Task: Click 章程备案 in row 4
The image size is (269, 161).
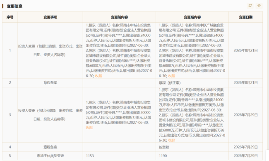Action: [x=50, y=147]
